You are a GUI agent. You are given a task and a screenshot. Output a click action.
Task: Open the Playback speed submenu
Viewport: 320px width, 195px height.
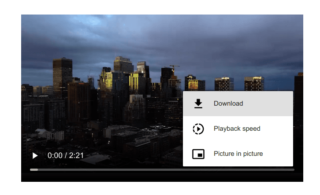[237, 129]
